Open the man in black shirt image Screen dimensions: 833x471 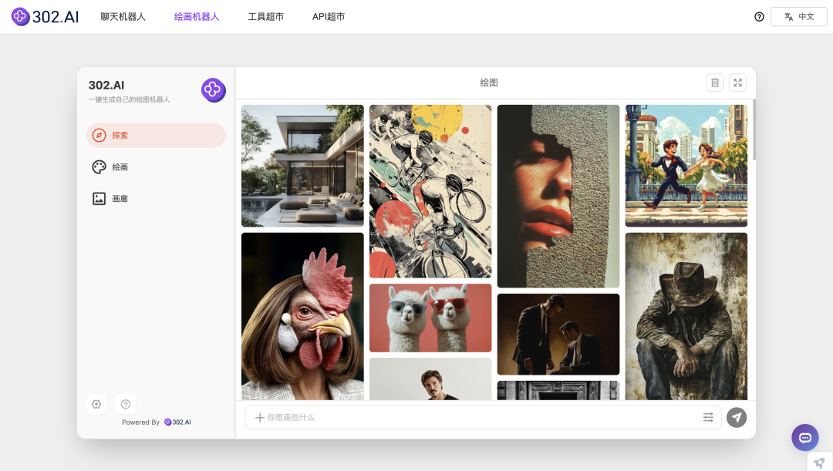coord(430,378)
